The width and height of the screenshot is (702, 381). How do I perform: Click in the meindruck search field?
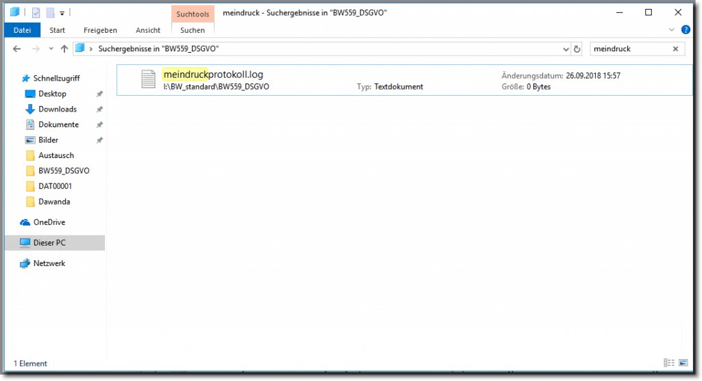[627, 49]
